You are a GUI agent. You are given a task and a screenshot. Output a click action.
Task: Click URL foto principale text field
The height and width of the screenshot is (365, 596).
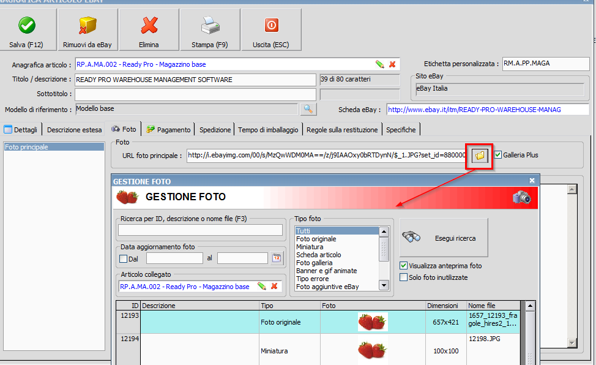click(327, 156)
